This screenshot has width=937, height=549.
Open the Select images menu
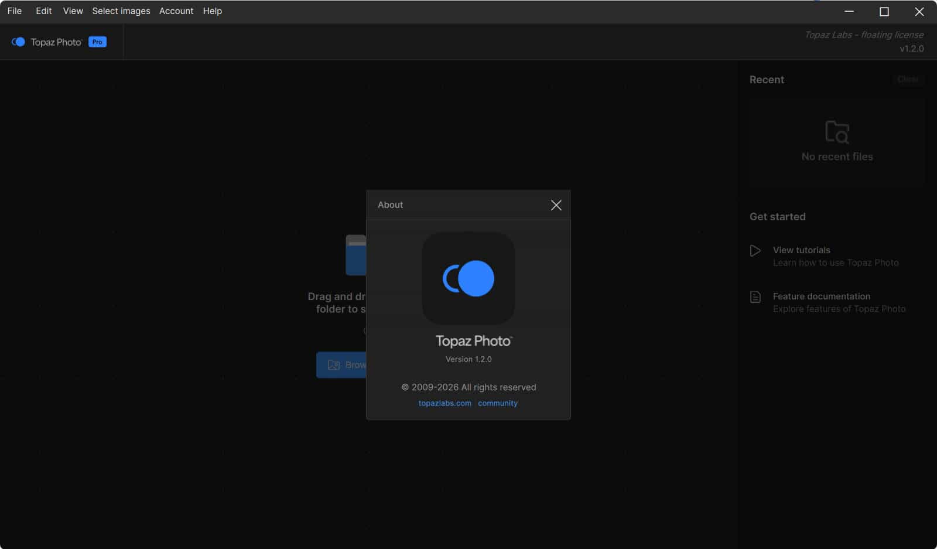coord(121,11)
